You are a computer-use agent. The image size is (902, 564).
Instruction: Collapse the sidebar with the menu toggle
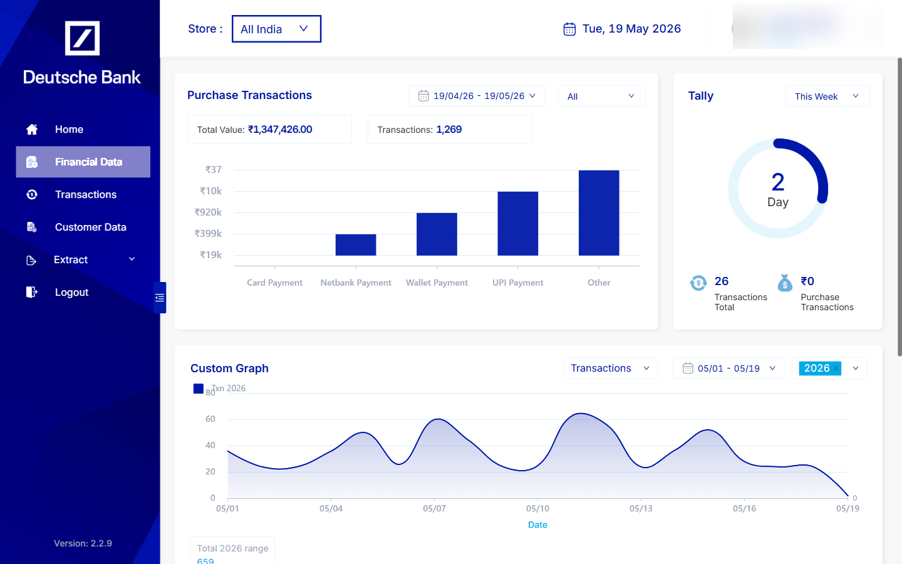[160, 298]
